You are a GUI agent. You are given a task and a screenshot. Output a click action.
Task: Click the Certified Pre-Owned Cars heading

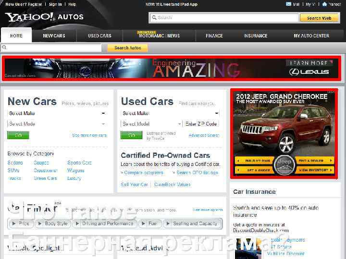(x=165, y=155)
